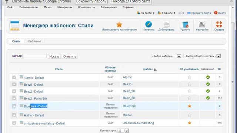The width and height of the screenshot is (237, 133).
Task: Open the Справка menu in the top bar
Action: (x=128, y=7)
